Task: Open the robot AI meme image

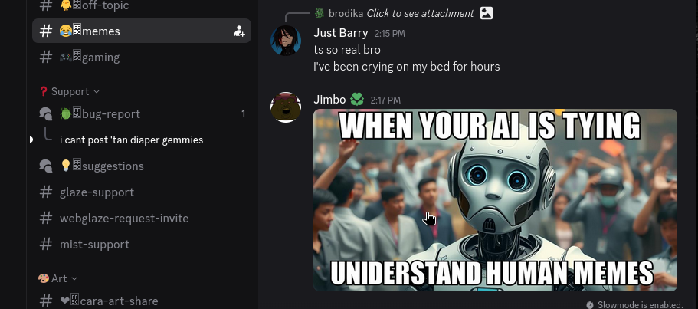Action: [495, 200]
